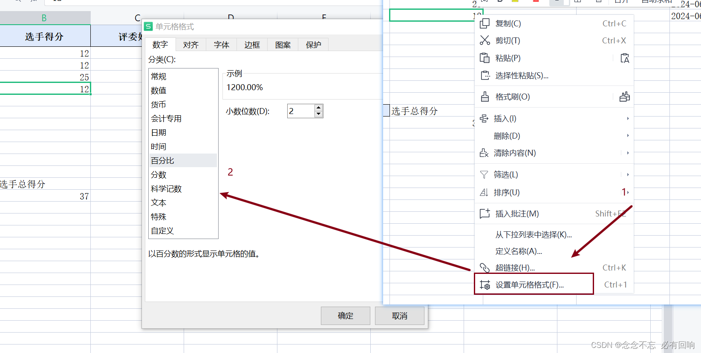Switch to the 数字 tab
This screenshot has width=701, height=353.
pyautogui.click(x=160, y=45)
